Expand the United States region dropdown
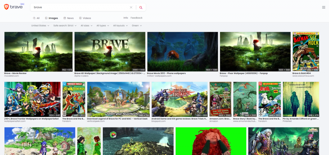 tap(40, 26)
